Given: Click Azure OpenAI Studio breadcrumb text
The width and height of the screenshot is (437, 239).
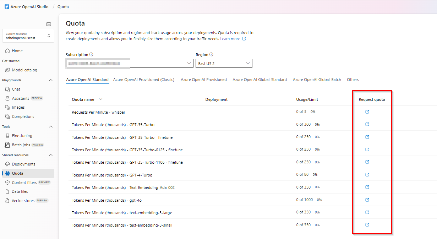Looking at the screenshot, I should [29, 7].
